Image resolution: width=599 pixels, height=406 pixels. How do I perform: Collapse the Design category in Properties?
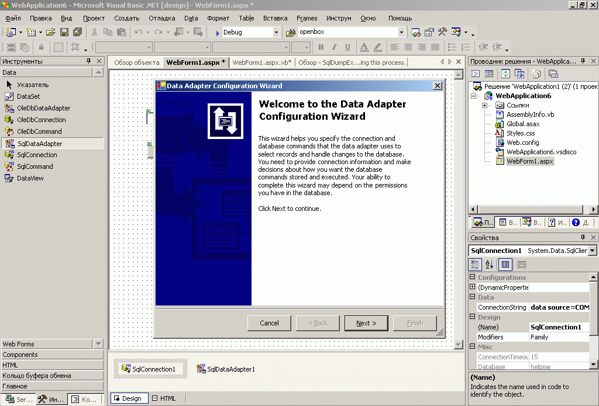(473, 317)
